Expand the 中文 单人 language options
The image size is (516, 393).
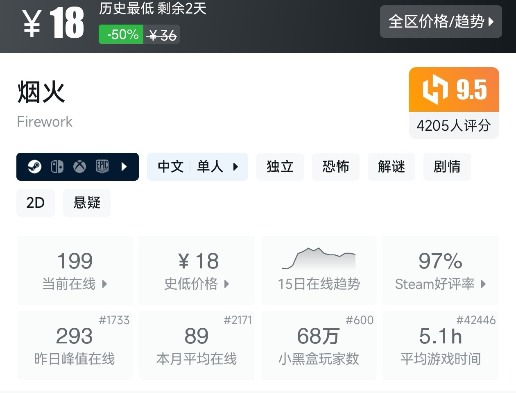tap(197, 167)
